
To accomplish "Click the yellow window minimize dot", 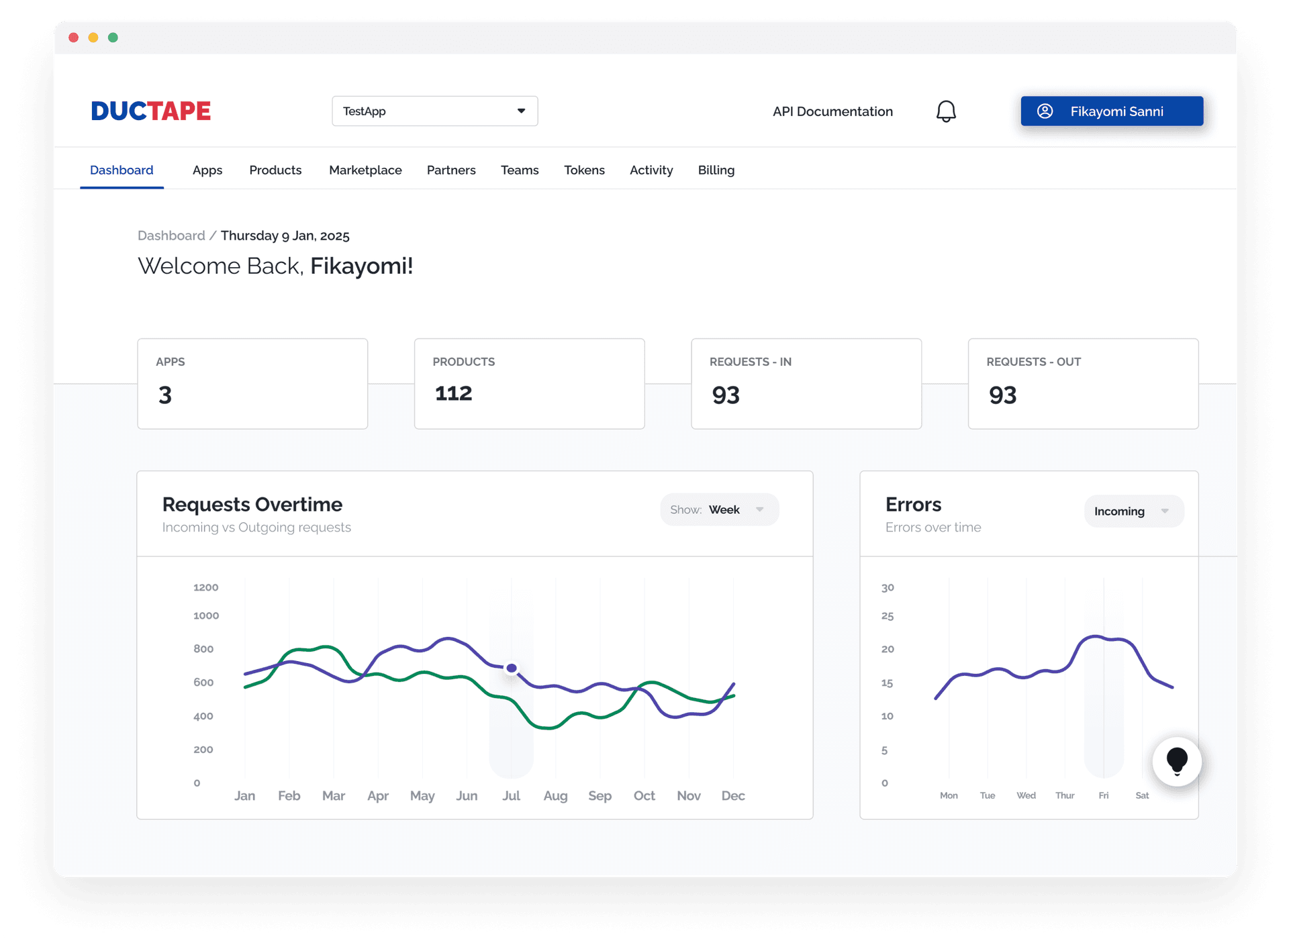I will [x=93, y=38].
